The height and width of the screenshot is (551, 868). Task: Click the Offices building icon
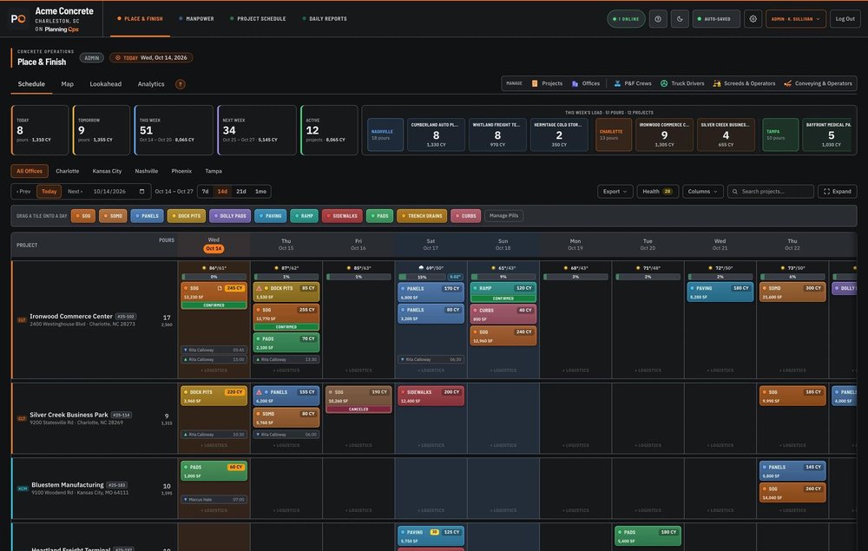575,83
